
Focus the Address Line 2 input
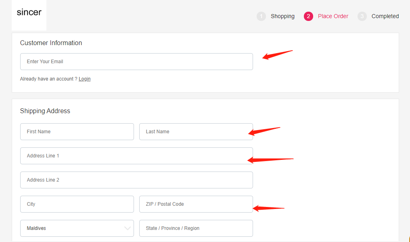(136, 180)
